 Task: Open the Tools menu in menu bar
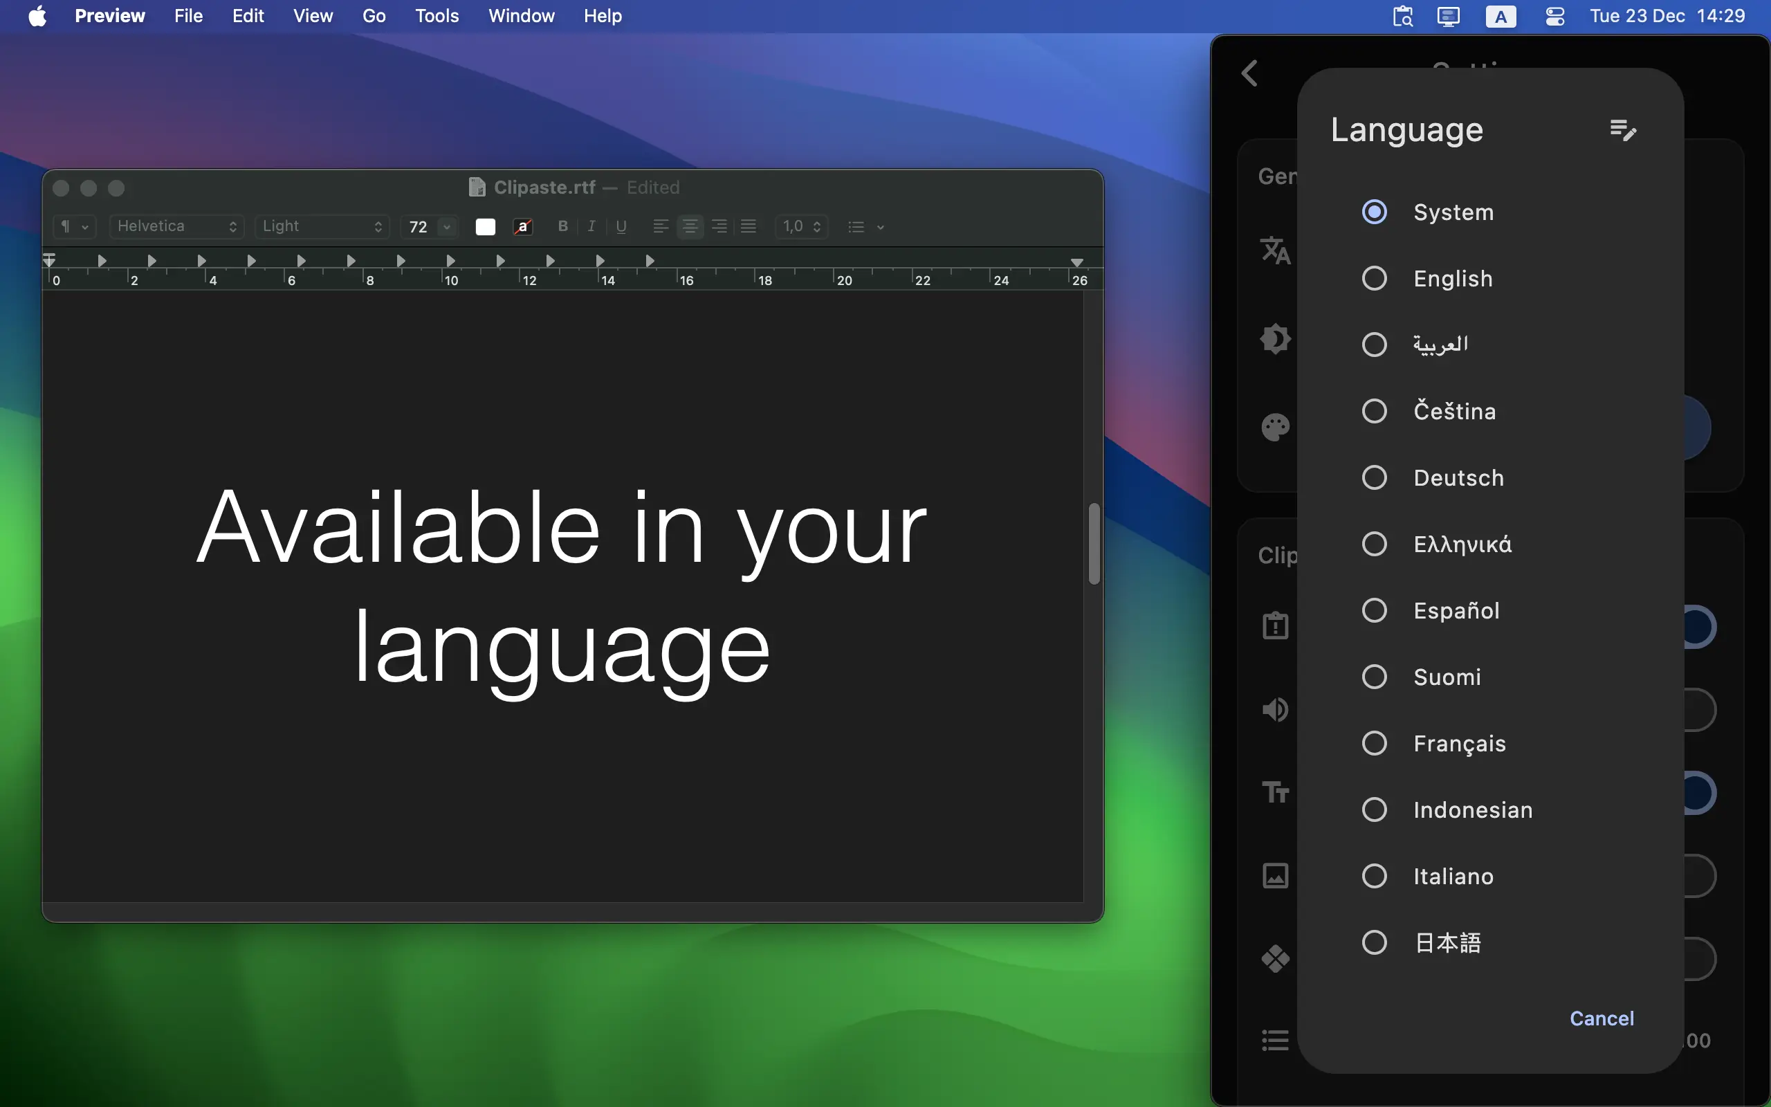pos(436,16)
